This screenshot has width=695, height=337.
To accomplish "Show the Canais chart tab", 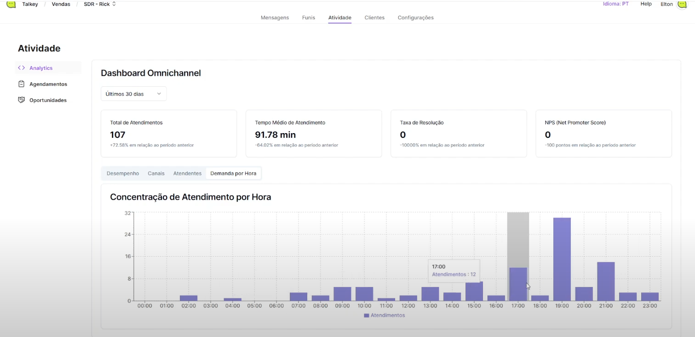I will (x=156, y=173).
